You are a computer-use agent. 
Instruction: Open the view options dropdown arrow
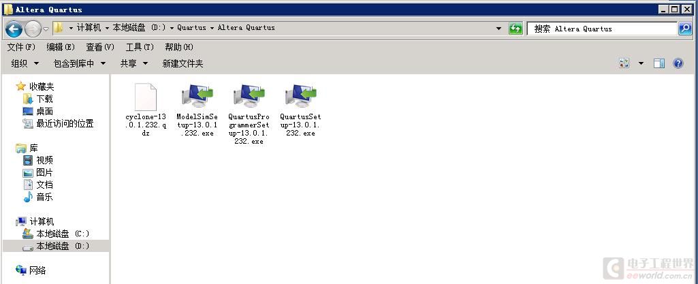(x=641, y=63)
